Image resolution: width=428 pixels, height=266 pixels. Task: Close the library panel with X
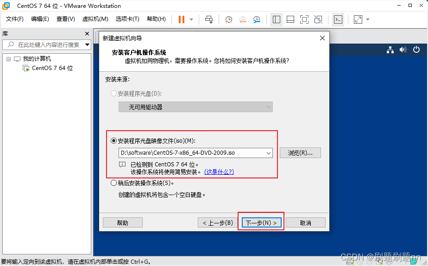pyautogui.click(x=87, y=33)
